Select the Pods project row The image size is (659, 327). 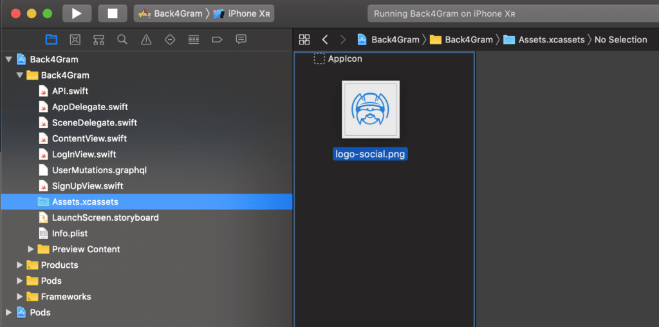(x=146, y=312)
